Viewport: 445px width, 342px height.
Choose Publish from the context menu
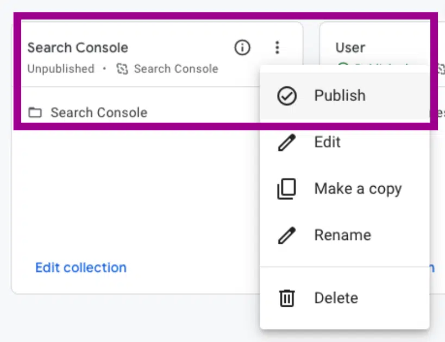click(340, 96)
